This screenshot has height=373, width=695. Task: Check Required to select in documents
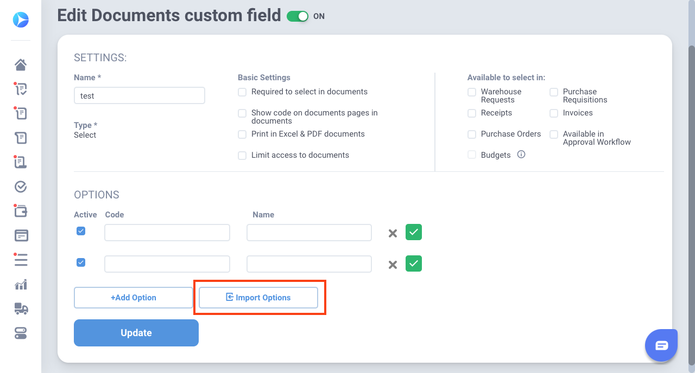(242, 92)
